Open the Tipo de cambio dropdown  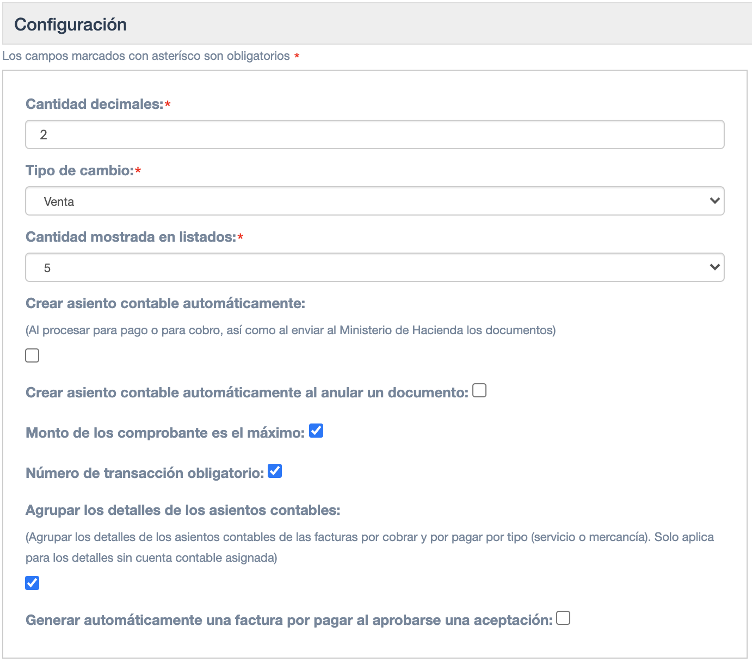(374, 201)
